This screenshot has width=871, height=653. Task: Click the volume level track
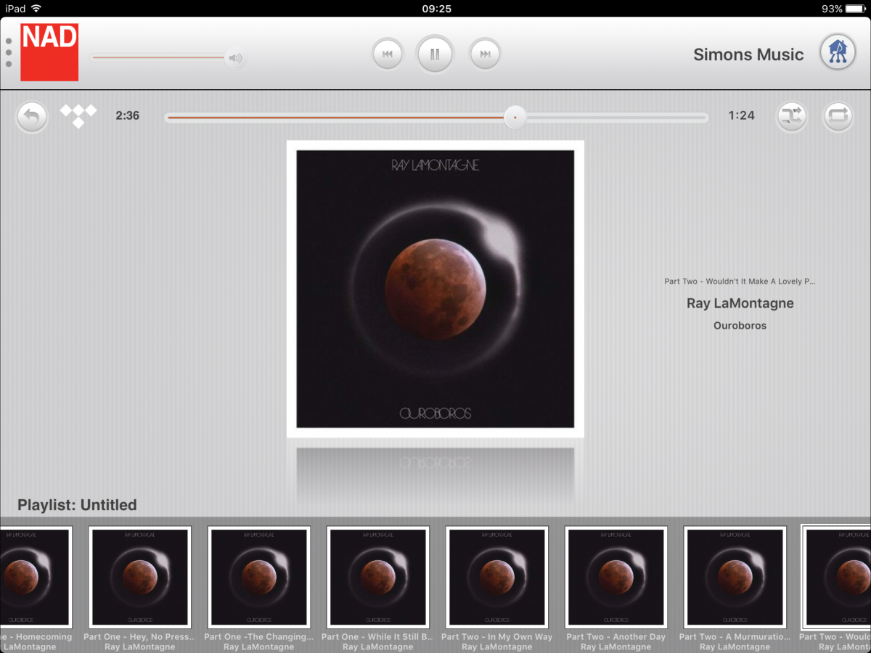coord(158,57)
